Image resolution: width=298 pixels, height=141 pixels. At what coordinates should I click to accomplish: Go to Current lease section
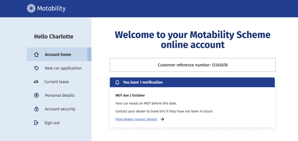(59, 82)
